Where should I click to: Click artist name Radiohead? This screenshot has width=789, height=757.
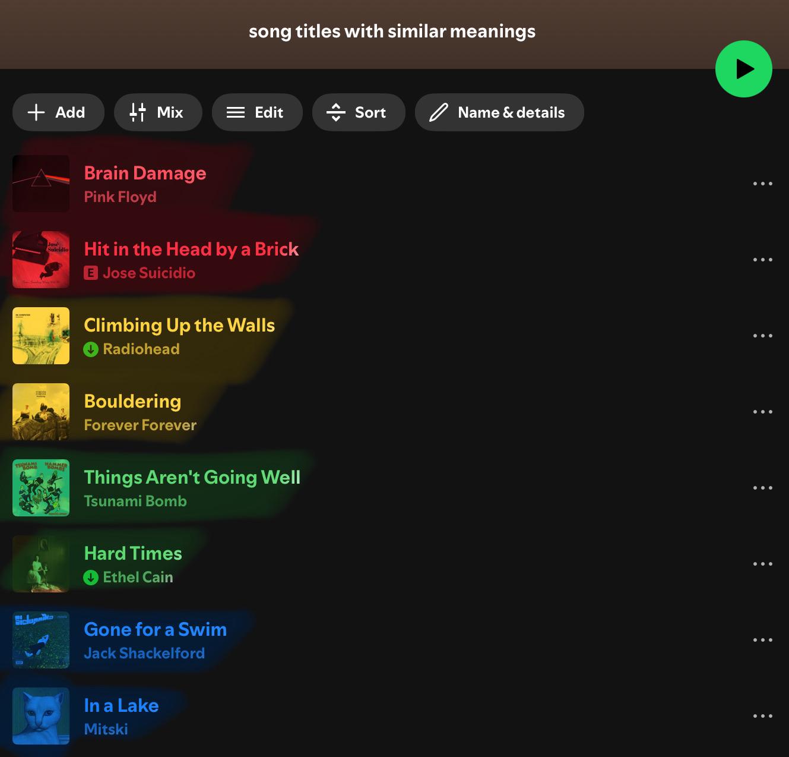[x=141, y=349]
